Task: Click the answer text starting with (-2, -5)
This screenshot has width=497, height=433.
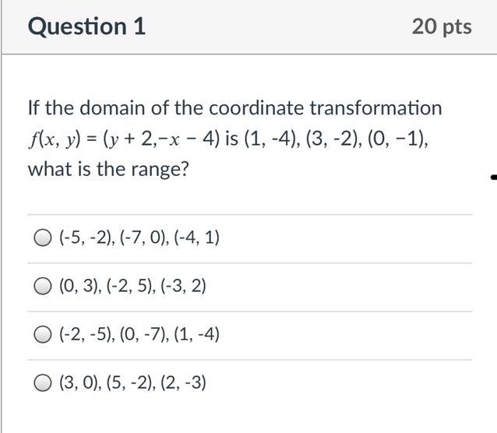Action: point(139,334)
